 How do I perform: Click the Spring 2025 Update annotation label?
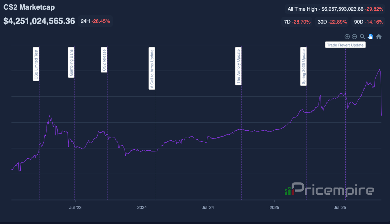pyautogui.click(x=303, y=67)
